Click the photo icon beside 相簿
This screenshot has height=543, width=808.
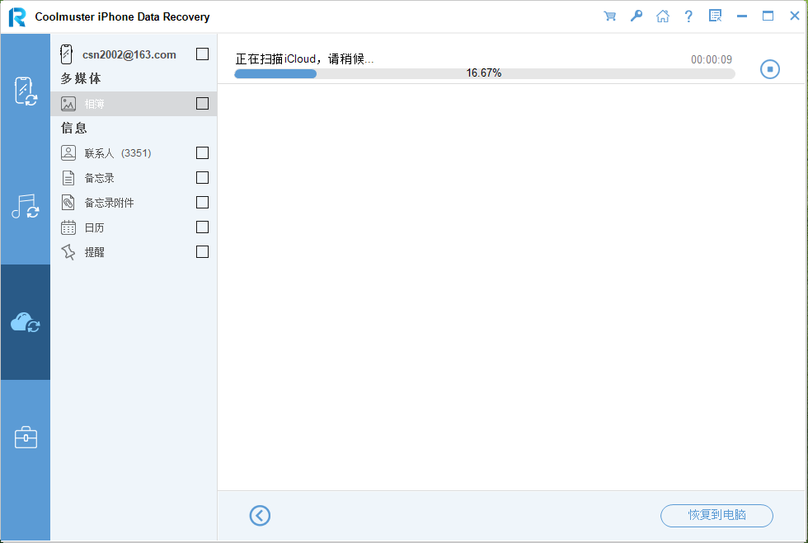pyautogui.click(x=68, y=104)
